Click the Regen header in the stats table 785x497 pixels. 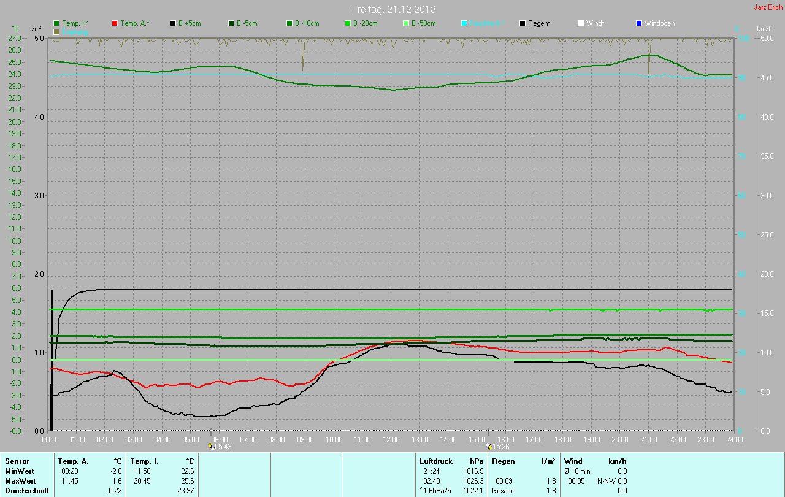tap(503, 461)
